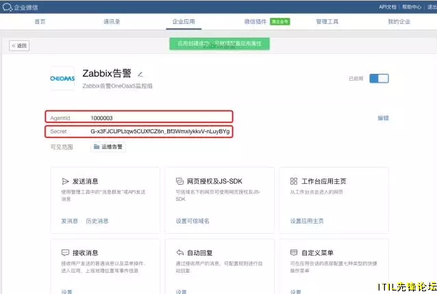Click the green 应用创建成功 notification banner

(220, 44)
